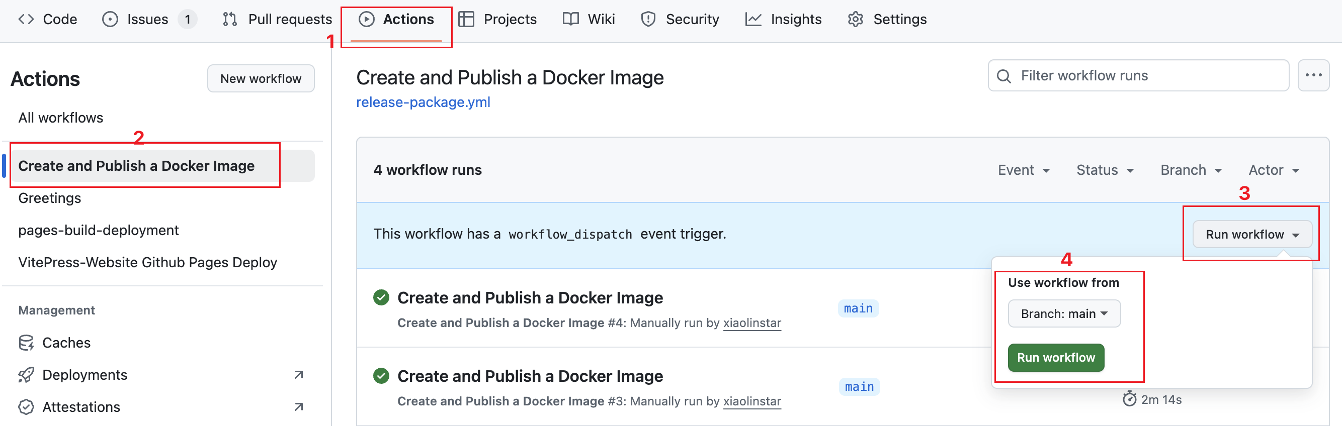Click the Issues circle icon

pos(110,19)
